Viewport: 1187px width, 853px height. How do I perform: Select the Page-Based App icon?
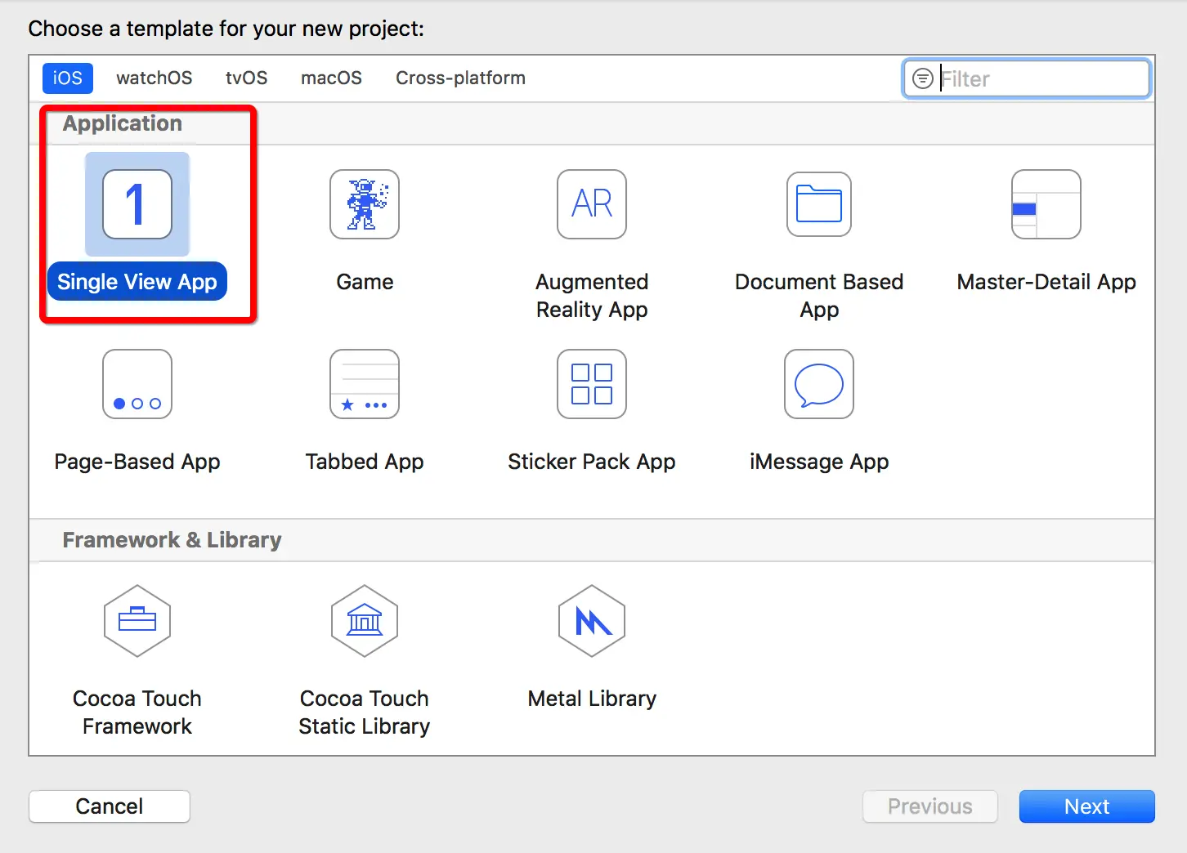click(137, 384)
